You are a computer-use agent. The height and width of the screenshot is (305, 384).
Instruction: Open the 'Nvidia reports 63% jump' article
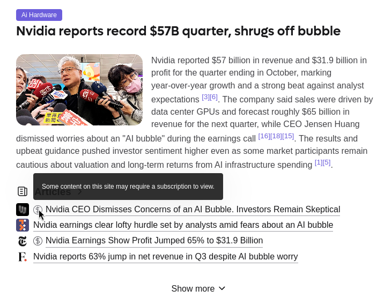(x=165, y=257)
